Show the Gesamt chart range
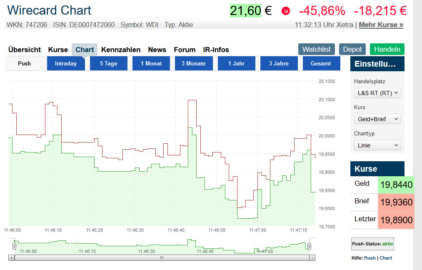Viewport: 422px width, 270px height. [x=321, y=63]
